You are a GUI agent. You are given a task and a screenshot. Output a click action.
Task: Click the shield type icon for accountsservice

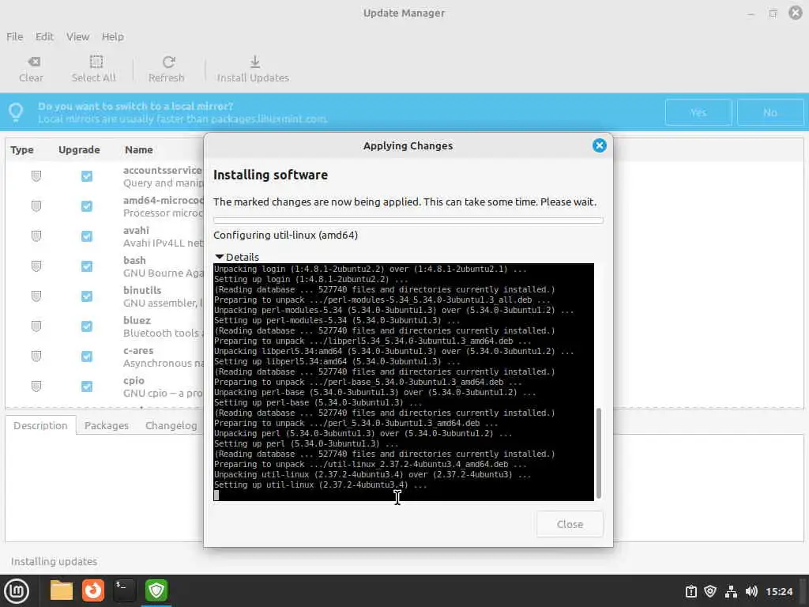coord(36,176)
